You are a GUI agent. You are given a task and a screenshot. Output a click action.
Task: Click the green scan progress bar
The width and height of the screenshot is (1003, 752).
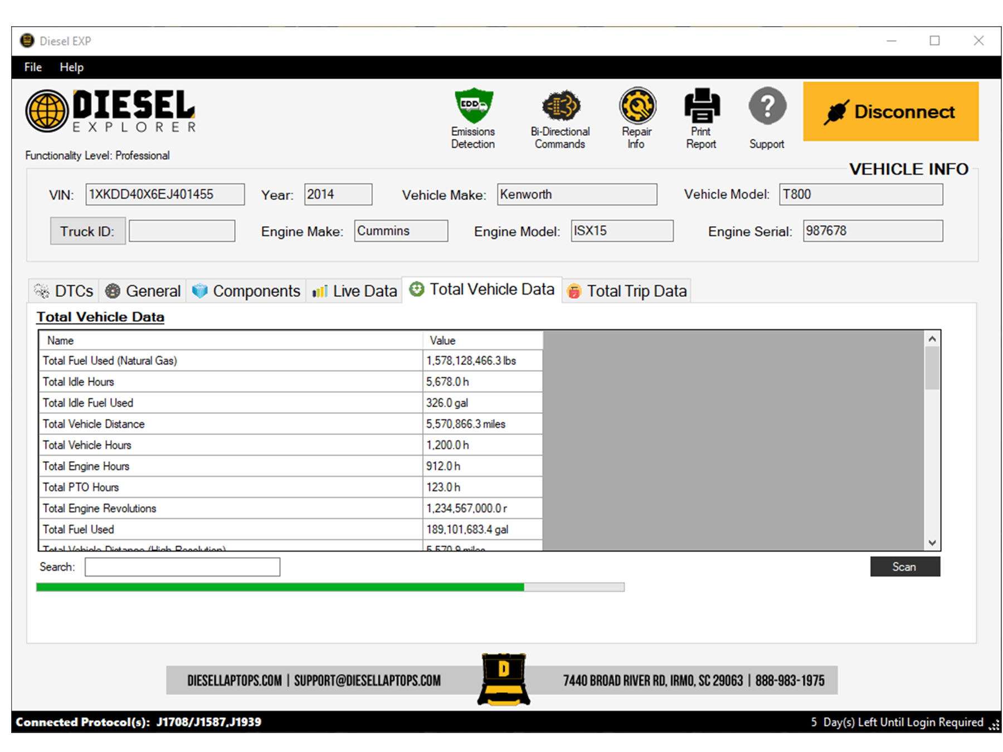(x=330, y=587)
